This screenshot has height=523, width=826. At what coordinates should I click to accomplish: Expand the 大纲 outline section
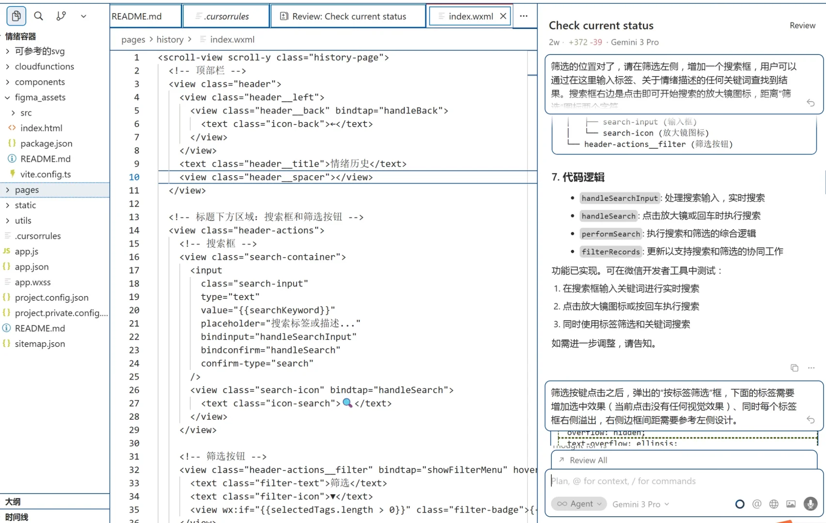[55, 502]
